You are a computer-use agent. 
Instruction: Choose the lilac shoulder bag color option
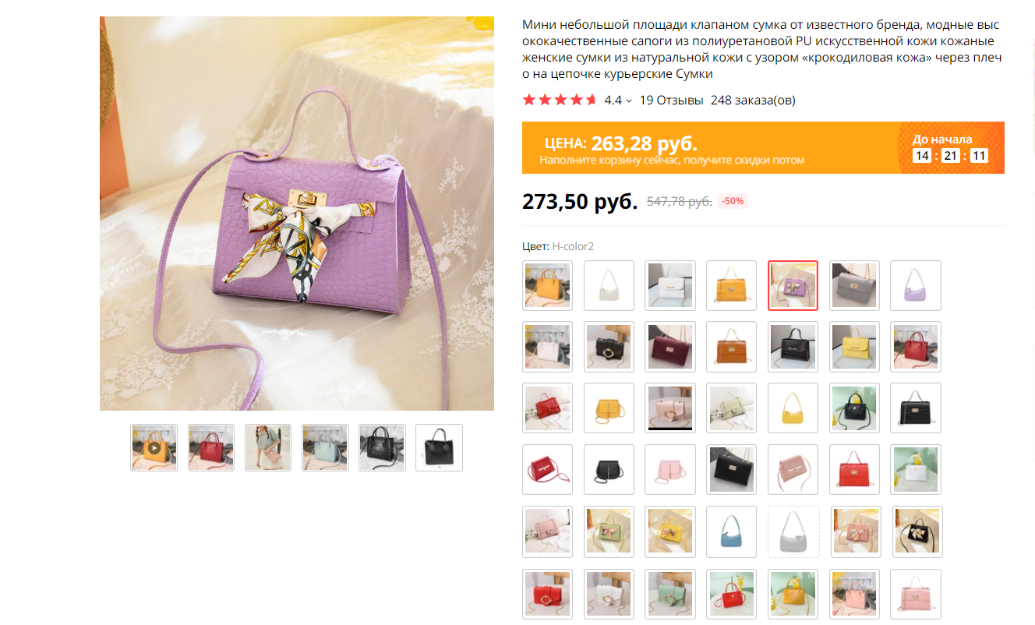pos(916,285)
